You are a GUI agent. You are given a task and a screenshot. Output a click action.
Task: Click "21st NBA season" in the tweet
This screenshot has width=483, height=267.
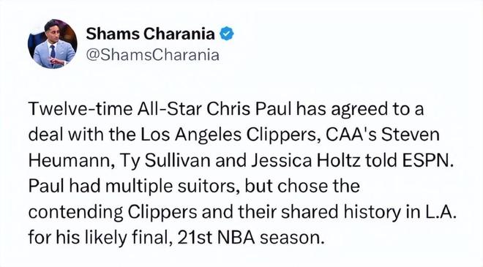[x=249, y=238]
